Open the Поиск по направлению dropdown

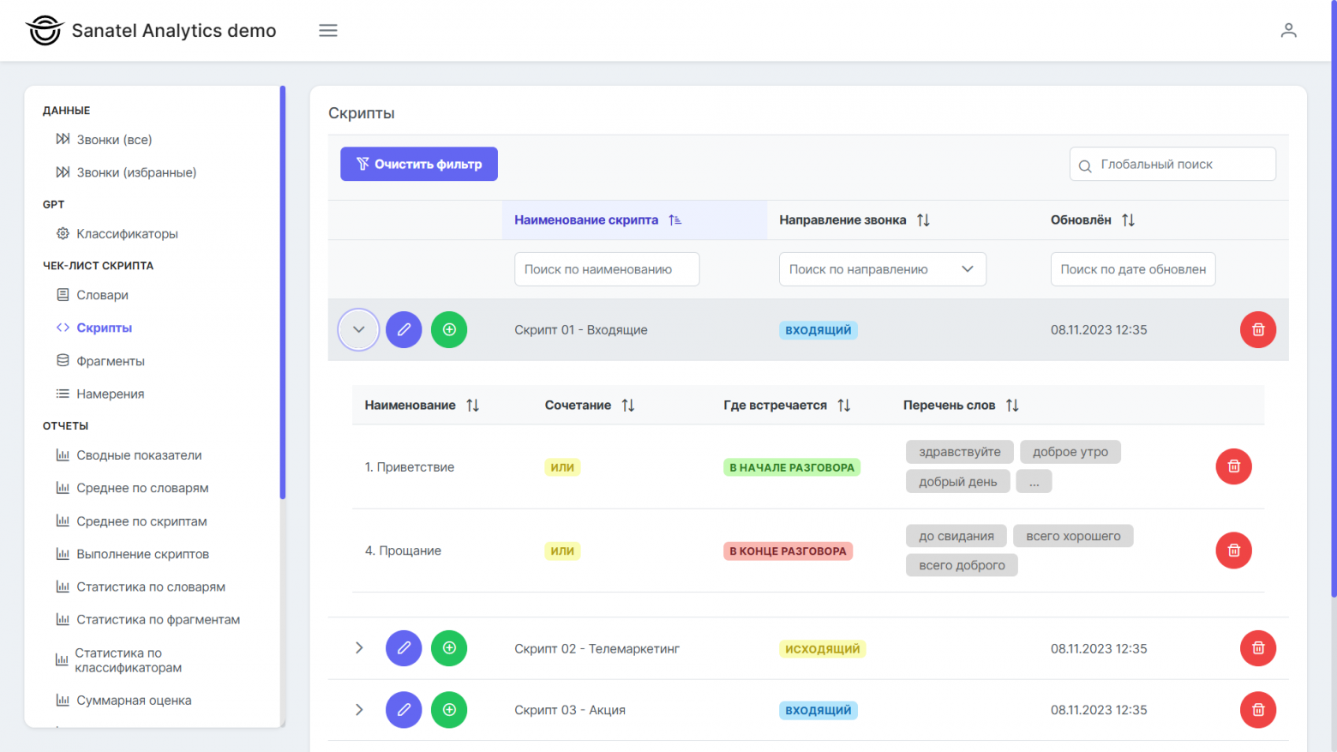882,269
